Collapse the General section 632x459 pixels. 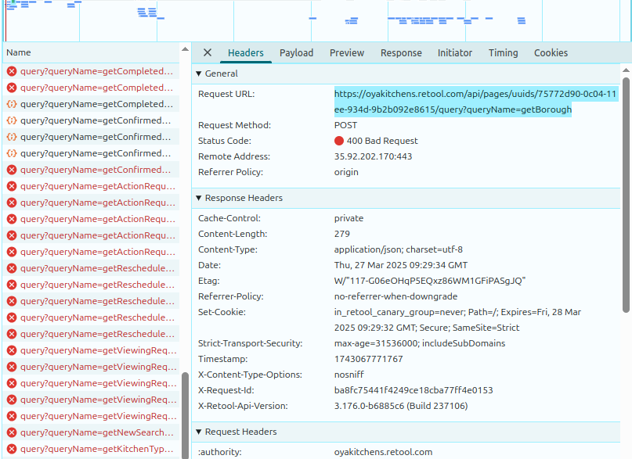click(199, 74)
